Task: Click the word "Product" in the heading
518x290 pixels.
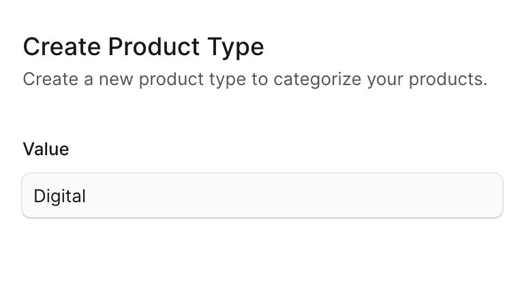Action: coord(152,47)
